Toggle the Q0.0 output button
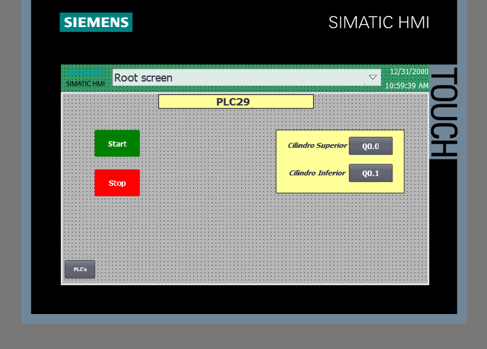Image resolution: width=487 pixels, height=349 pixels. (370, 146)
